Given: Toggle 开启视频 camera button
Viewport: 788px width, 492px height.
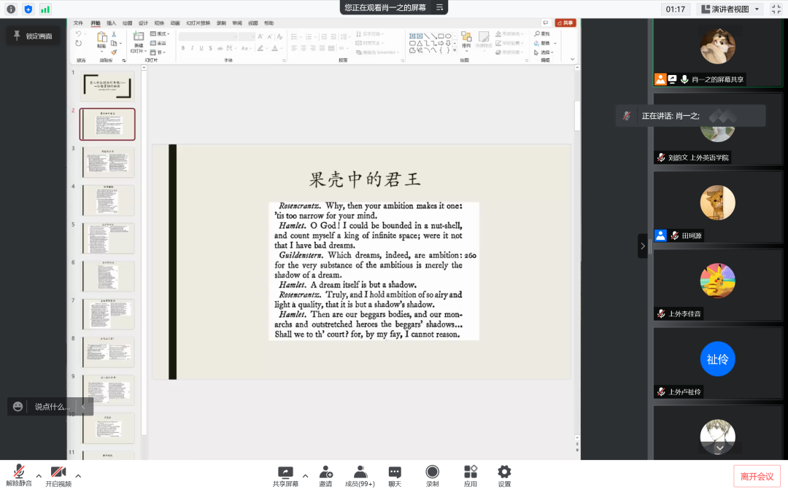Looking at the screenshot, I should [x=58, y=476].
